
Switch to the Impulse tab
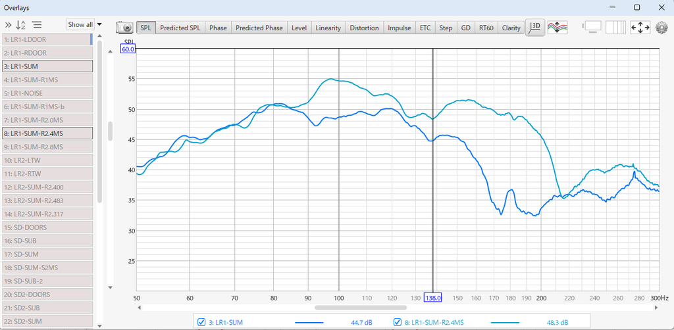pyautogui.click(x=400, y=28)
